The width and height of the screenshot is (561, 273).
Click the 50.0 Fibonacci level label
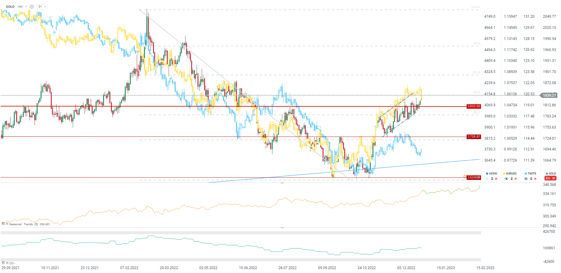(x=477, y=93)
